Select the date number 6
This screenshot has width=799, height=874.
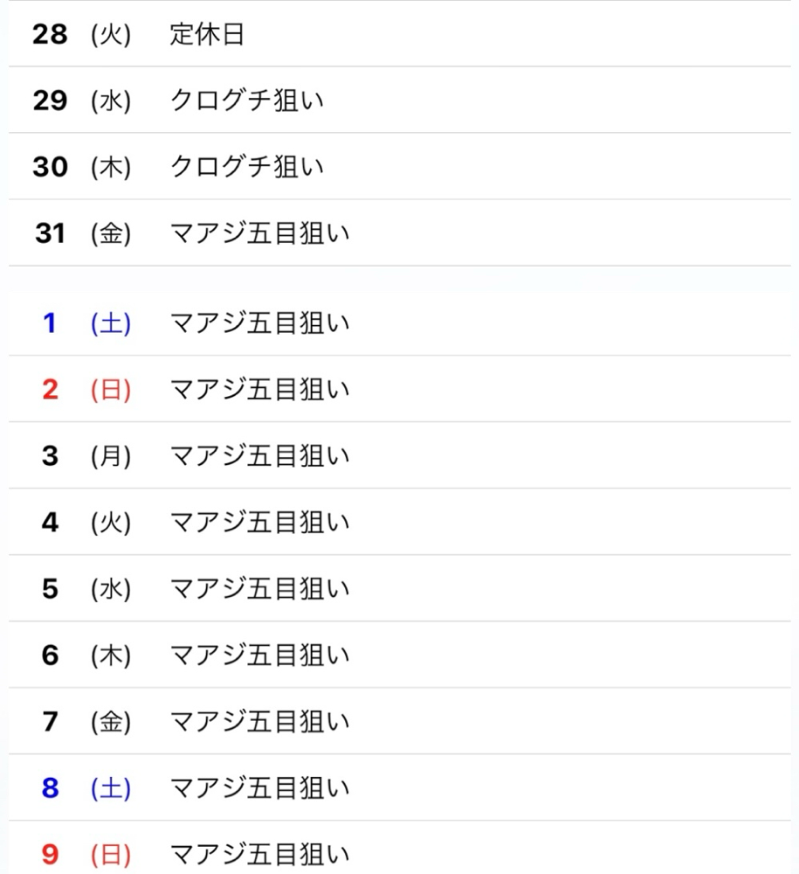click(x=50, y=655)
